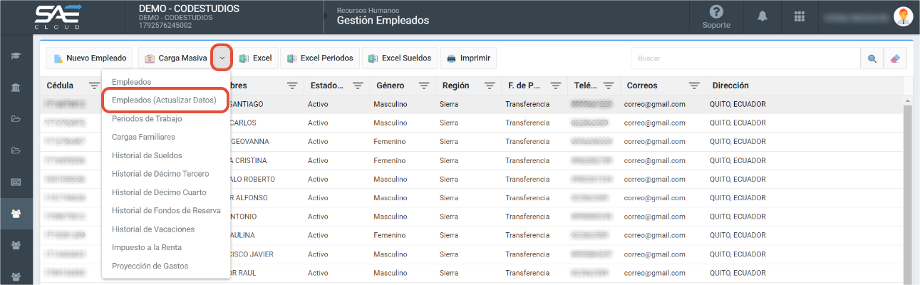The width and height of the screenshot is (920, 285).
Task: Open the bank building sidebar section
Action: click(x=16, y=88)
